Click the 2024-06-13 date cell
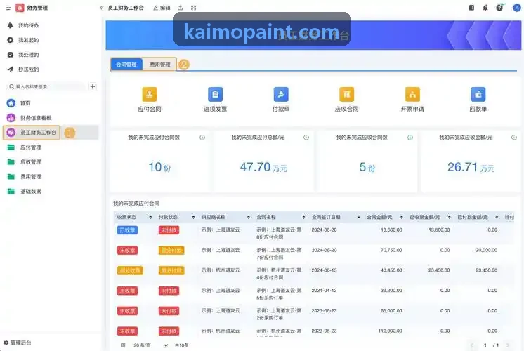 point(324,270)
